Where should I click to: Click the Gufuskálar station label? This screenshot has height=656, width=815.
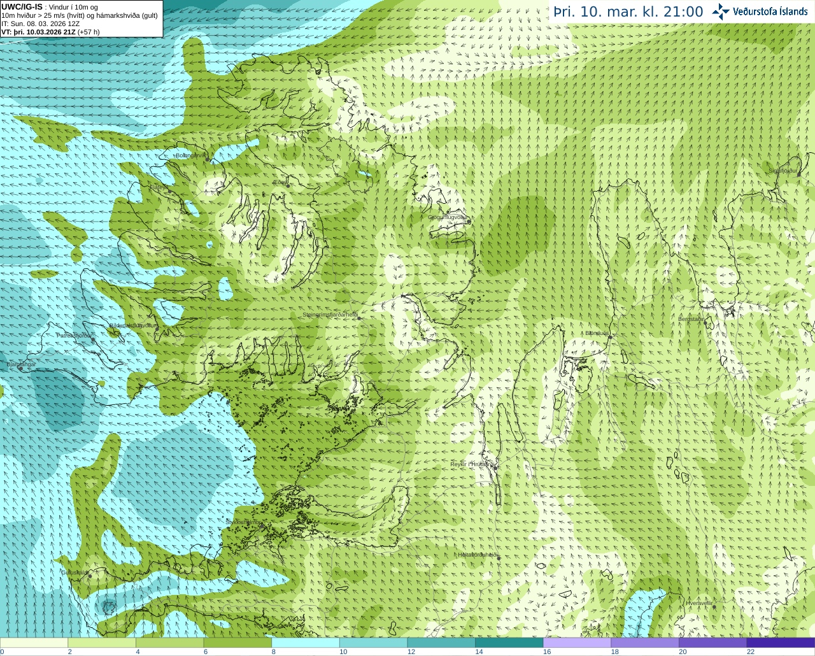point(74,572)
